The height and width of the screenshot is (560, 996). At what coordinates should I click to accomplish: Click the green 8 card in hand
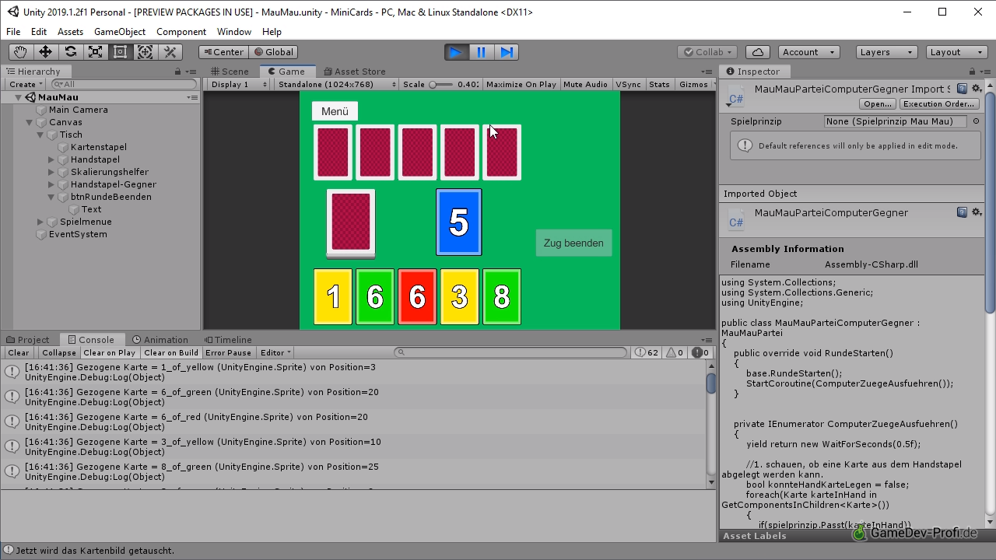(x=502, y=296)
